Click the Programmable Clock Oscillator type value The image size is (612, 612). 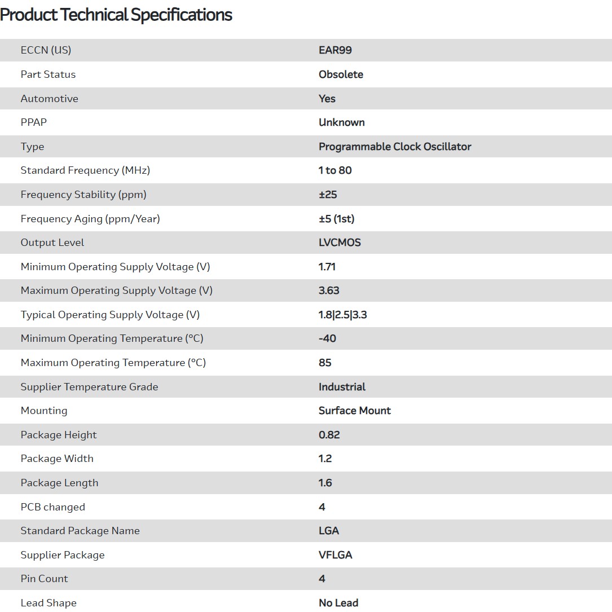(395, 147)
